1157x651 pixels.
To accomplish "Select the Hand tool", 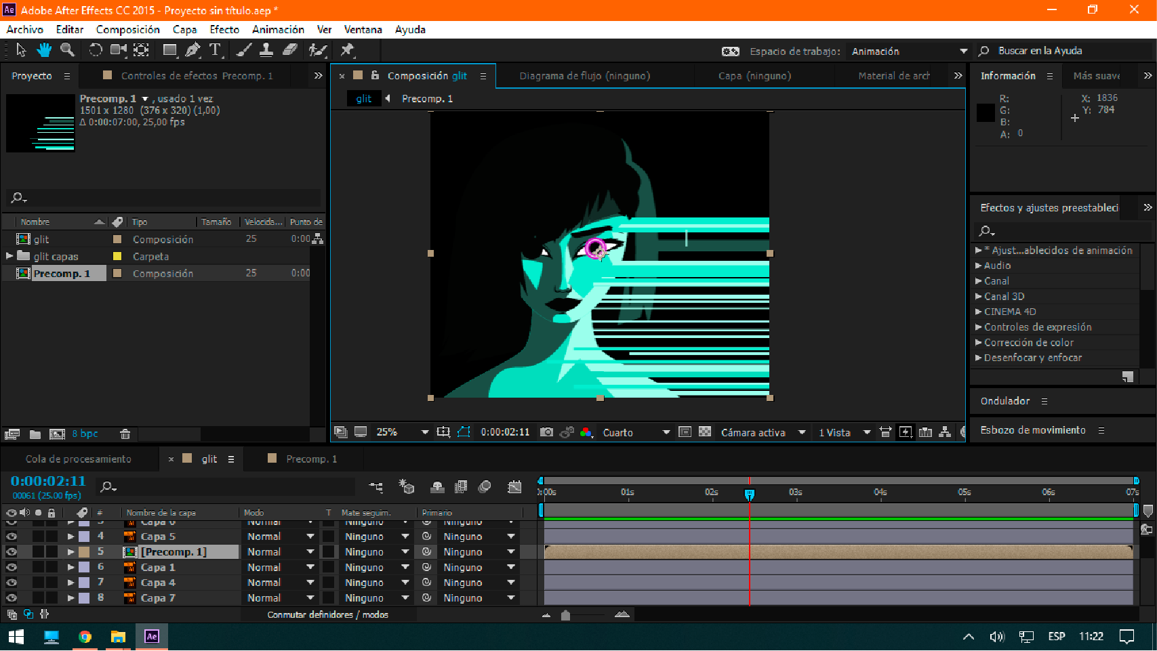I will click(44, 49).
